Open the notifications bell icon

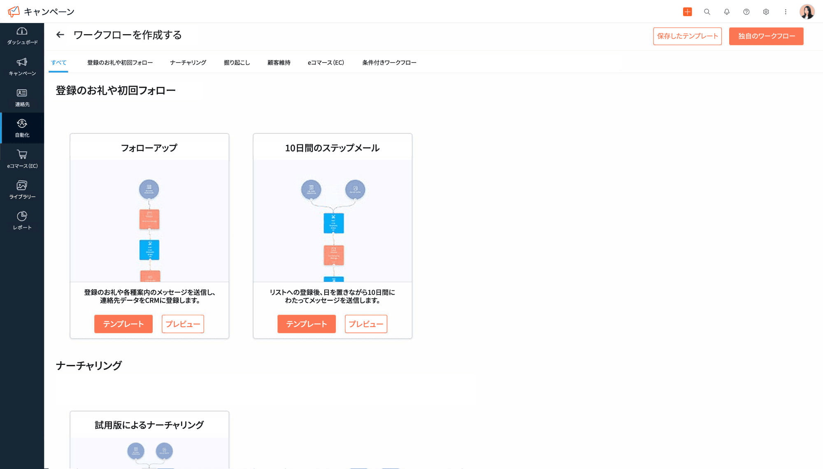727,12
